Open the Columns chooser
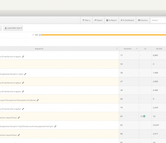The image size is (166, 143). tap(143, 20)
